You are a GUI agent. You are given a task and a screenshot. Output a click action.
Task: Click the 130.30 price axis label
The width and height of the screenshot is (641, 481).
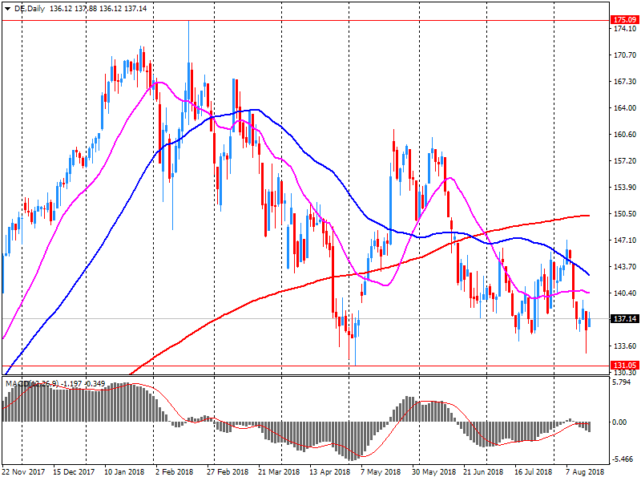[625, 372]
